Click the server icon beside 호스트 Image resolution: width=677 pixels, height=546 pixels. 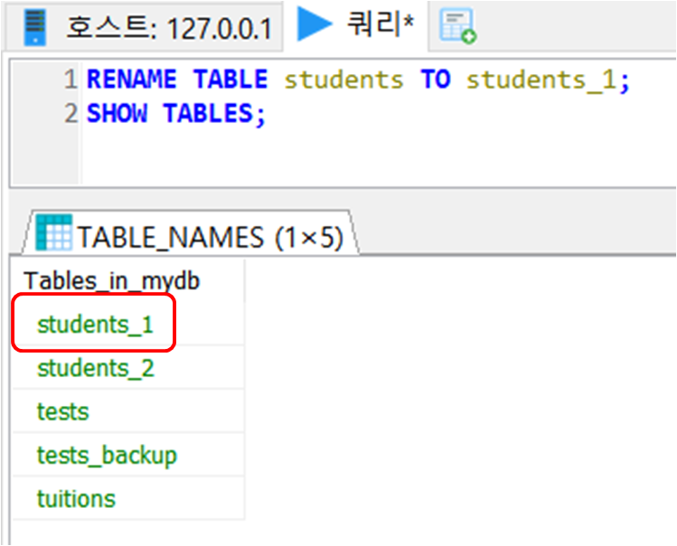(35, 27)
